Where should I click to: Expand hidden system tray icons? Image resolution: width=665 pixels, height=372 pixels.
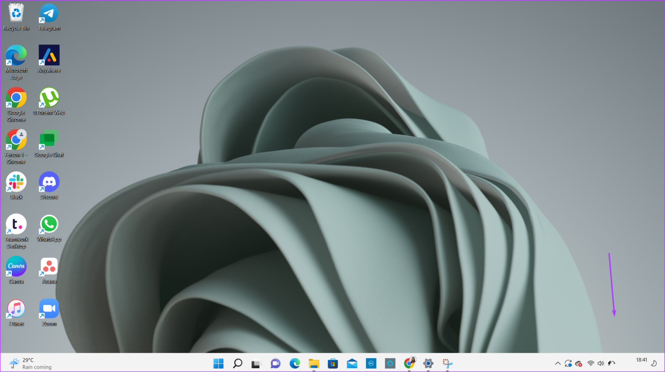click(x=558, y=363)
